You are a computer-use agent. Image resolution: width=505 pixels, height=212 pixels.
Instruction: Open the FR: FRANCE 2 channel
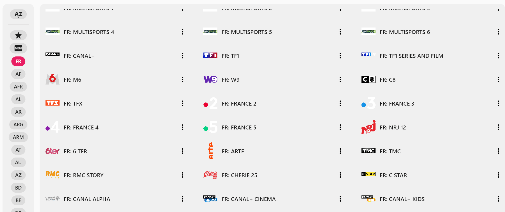pyautogui.click(x=239, y=104)
